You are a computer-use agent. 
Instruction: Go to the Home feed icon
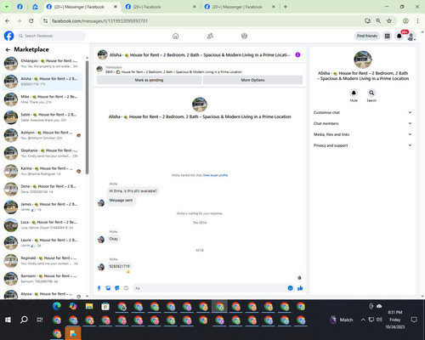pyautogui.click(x=176, y=36)
